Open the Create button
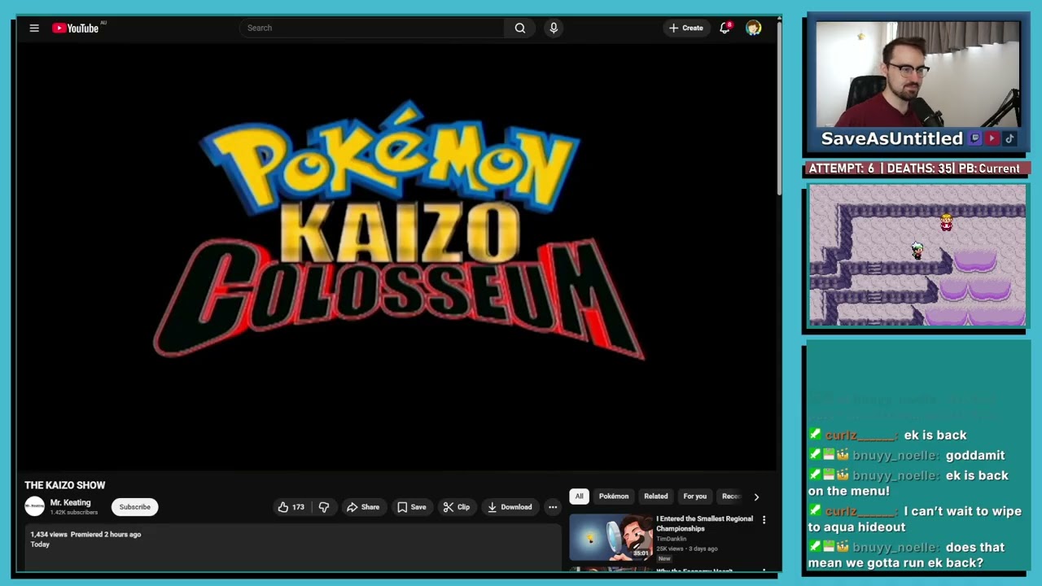 pyautogui.click(x=686, y=28)
